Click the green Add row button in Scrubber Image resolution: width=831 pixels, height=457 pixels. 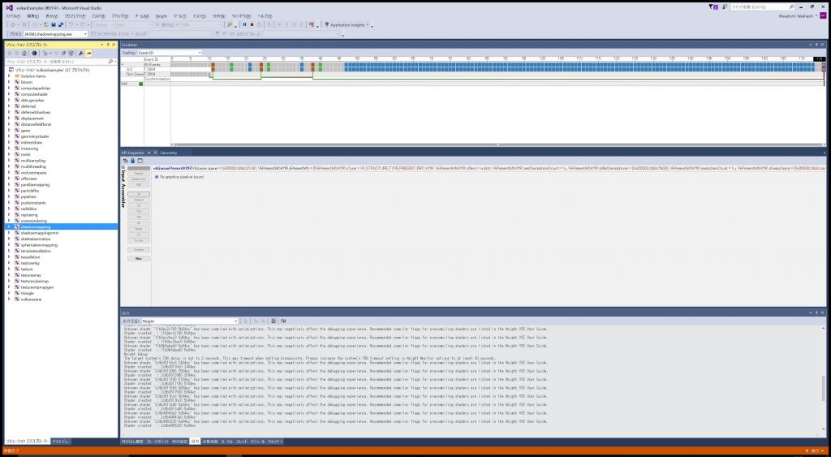point(140,84)
